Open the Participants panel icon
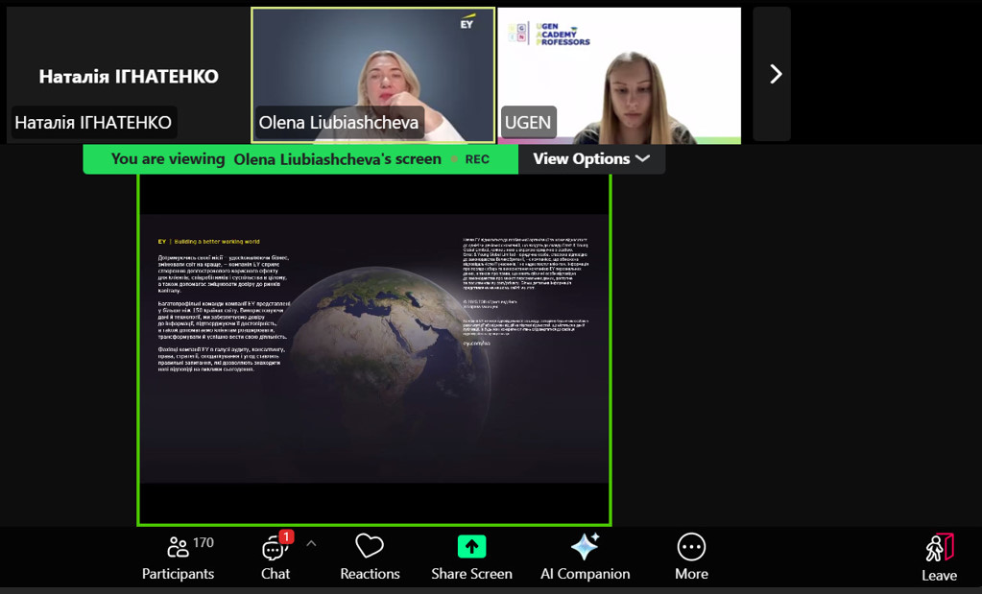The image size is (982, 594). tap(178, 548)
